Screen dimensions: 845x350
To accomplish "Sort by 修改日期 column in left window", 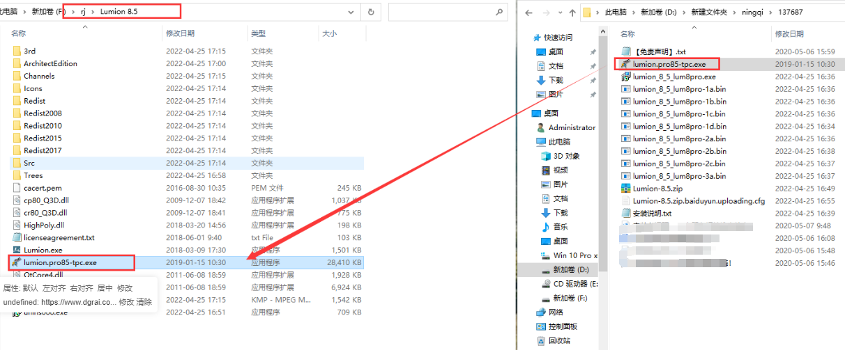I will click(x=180, y=33).
